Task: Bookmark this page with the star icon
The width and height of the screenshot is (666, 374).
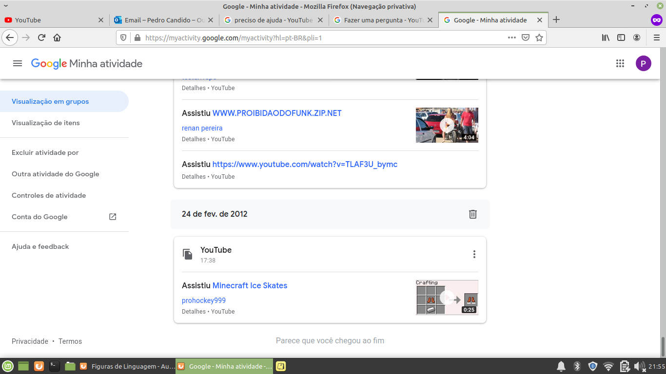Action: tap(539, 37)
